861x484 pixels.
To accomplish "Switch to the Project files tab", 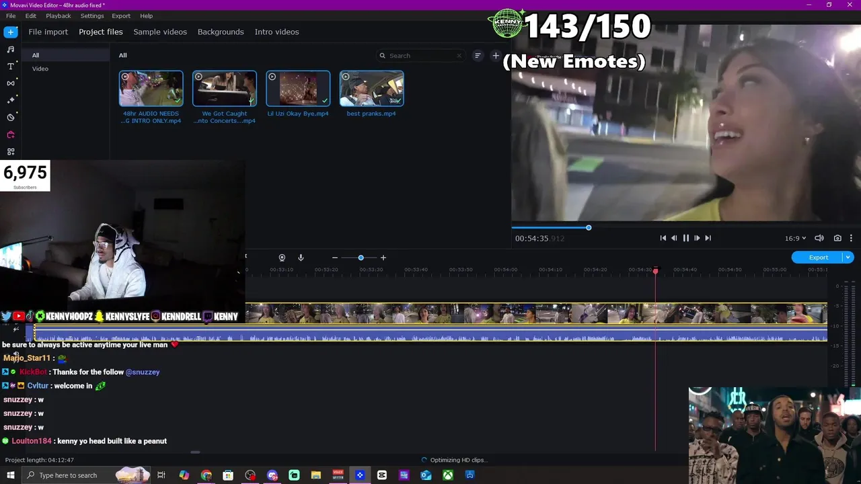I will click(x=101, y=32).
